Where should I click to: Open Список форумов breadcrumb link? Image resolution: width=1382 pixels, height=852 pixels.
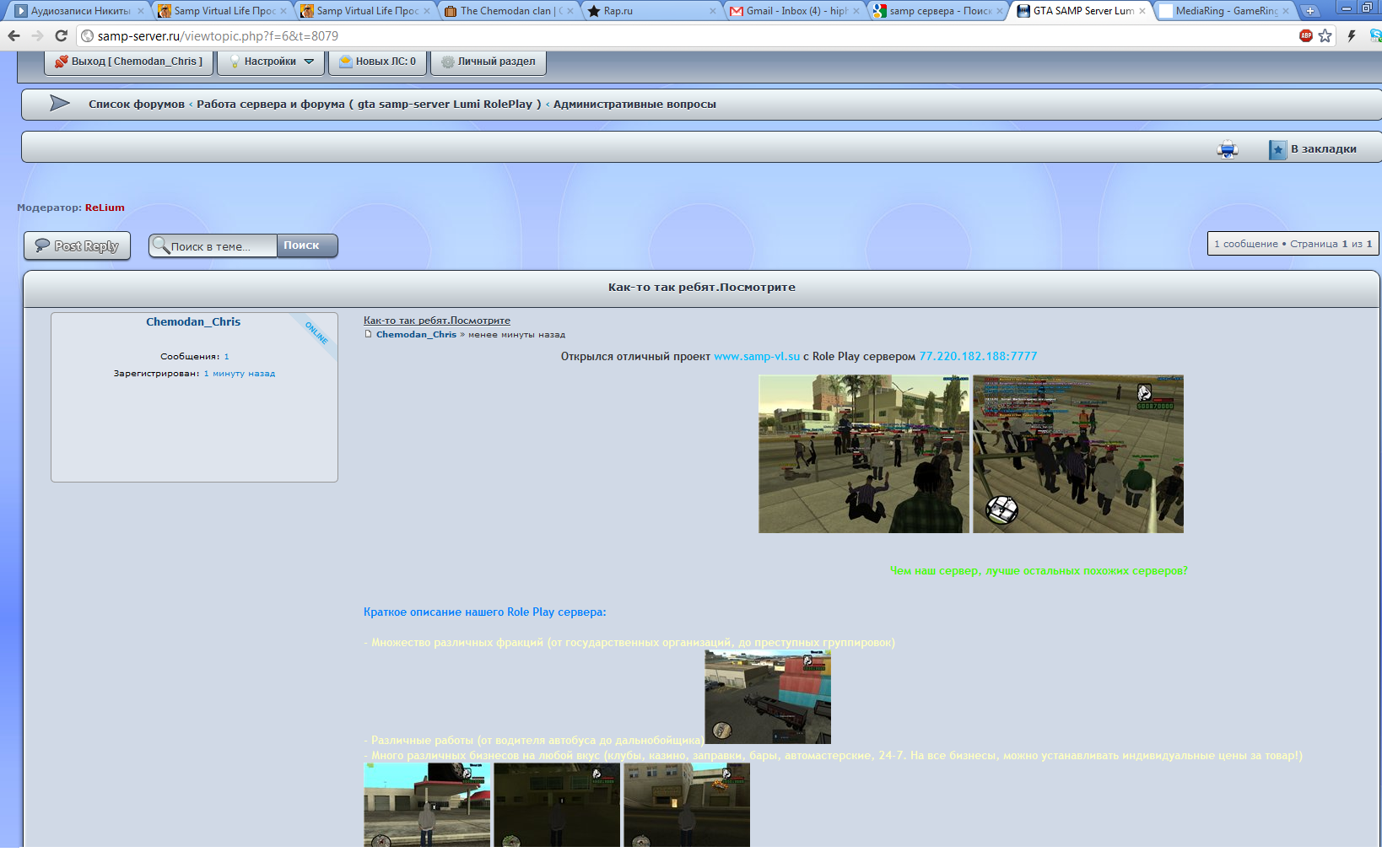pos(137,105)
